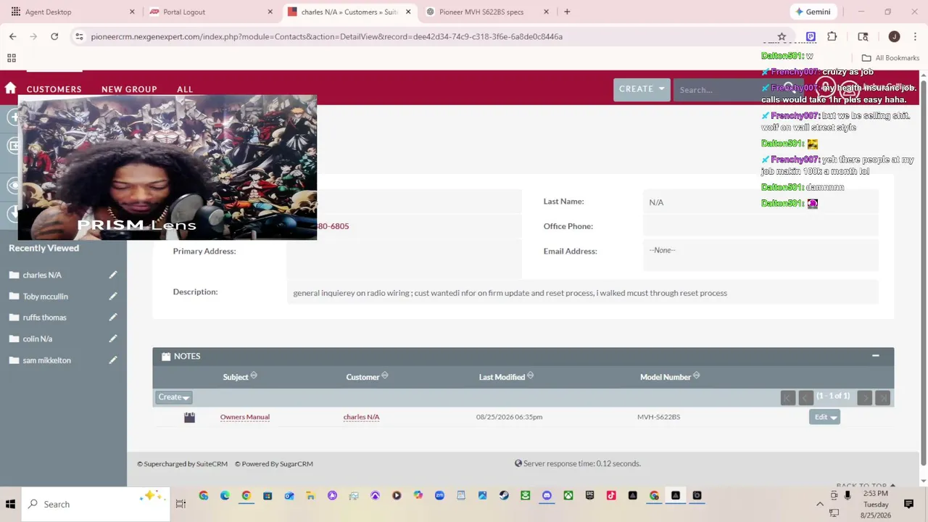Edit sam mikkelton with pencil icon
This screenshot has width=928, height=522.
point(113,360)
